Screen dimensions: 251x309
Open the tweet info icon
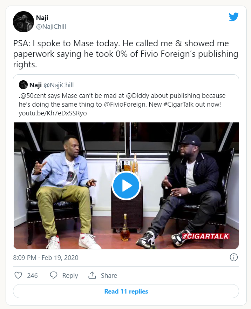click(x=234, y=257)
